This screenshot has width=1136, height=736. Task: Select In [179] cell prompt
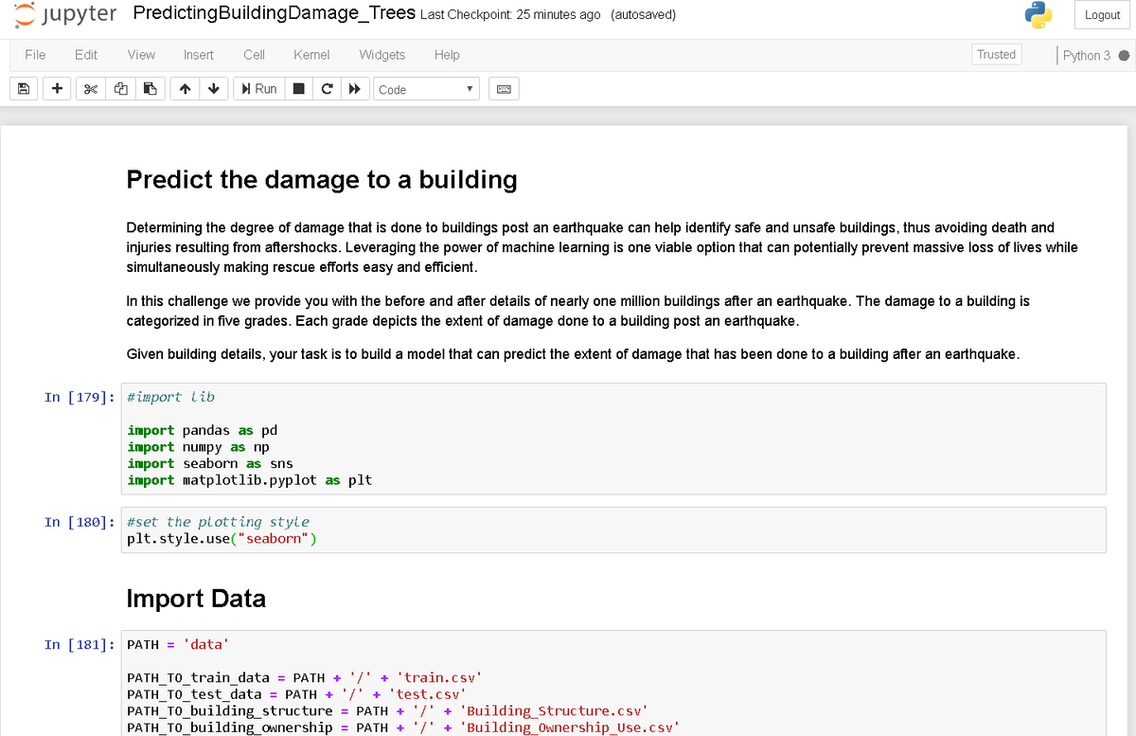pyautogui.click(x=79, y=397)
